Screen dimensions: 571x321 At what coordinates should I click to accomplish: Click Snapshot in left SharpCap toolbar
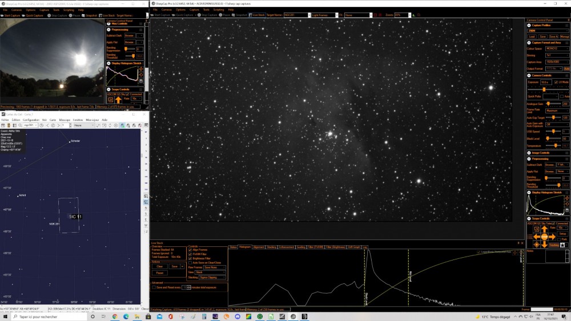(x=89, y=15)
